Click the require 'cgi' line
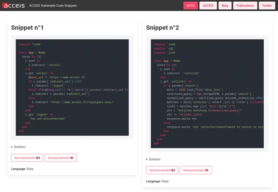This screenshot has height=192, width=278. pos(164,49)
